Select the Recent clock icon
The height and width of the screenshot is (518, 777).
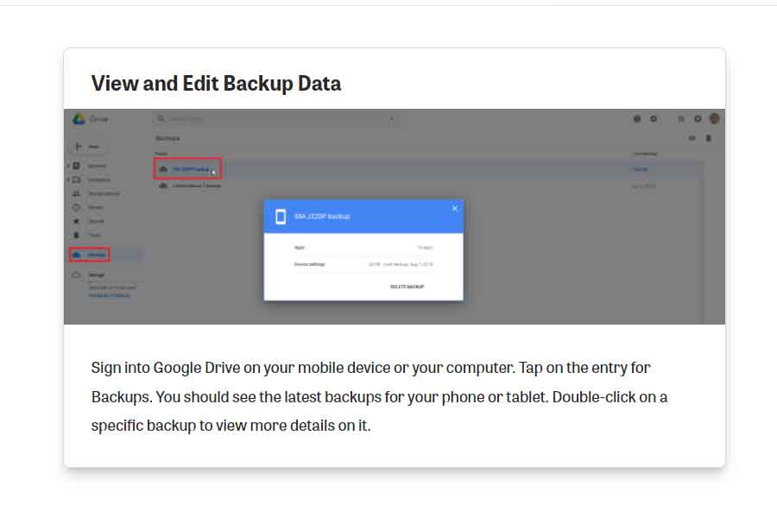tap(77, 207)
